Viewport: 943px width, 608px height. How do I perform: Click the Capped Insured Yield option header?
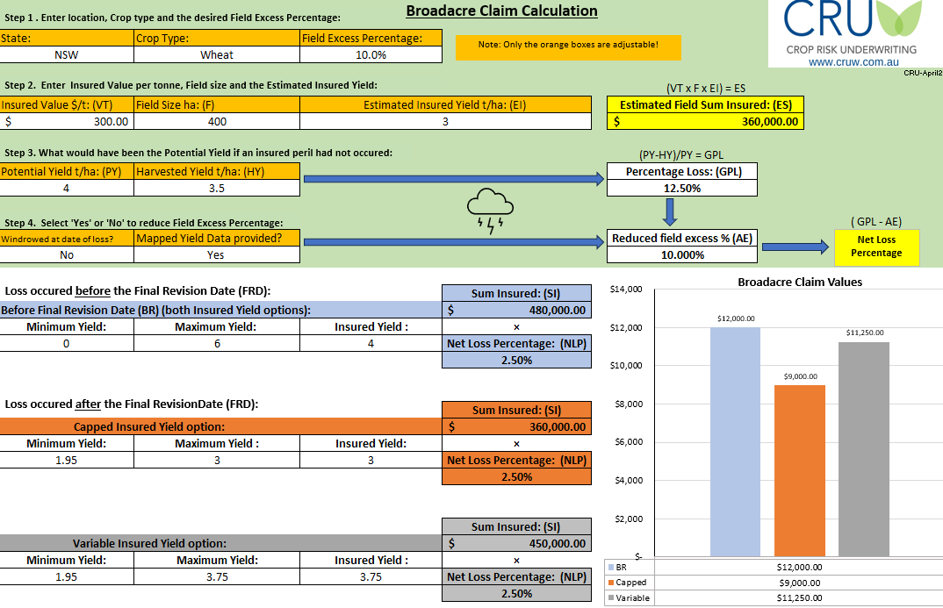(x=220, y=426)
